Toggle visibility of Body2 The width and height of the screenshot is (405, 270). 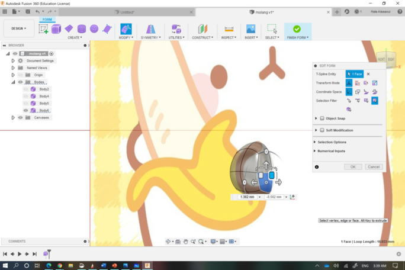pos(25,89)
